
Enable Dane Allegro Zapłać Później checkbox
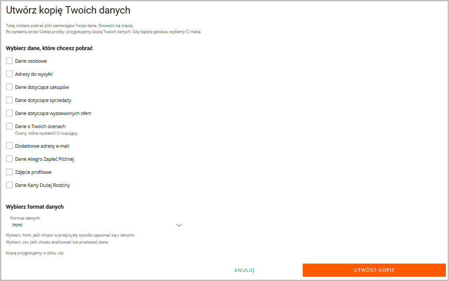click(x=10, y=159)
